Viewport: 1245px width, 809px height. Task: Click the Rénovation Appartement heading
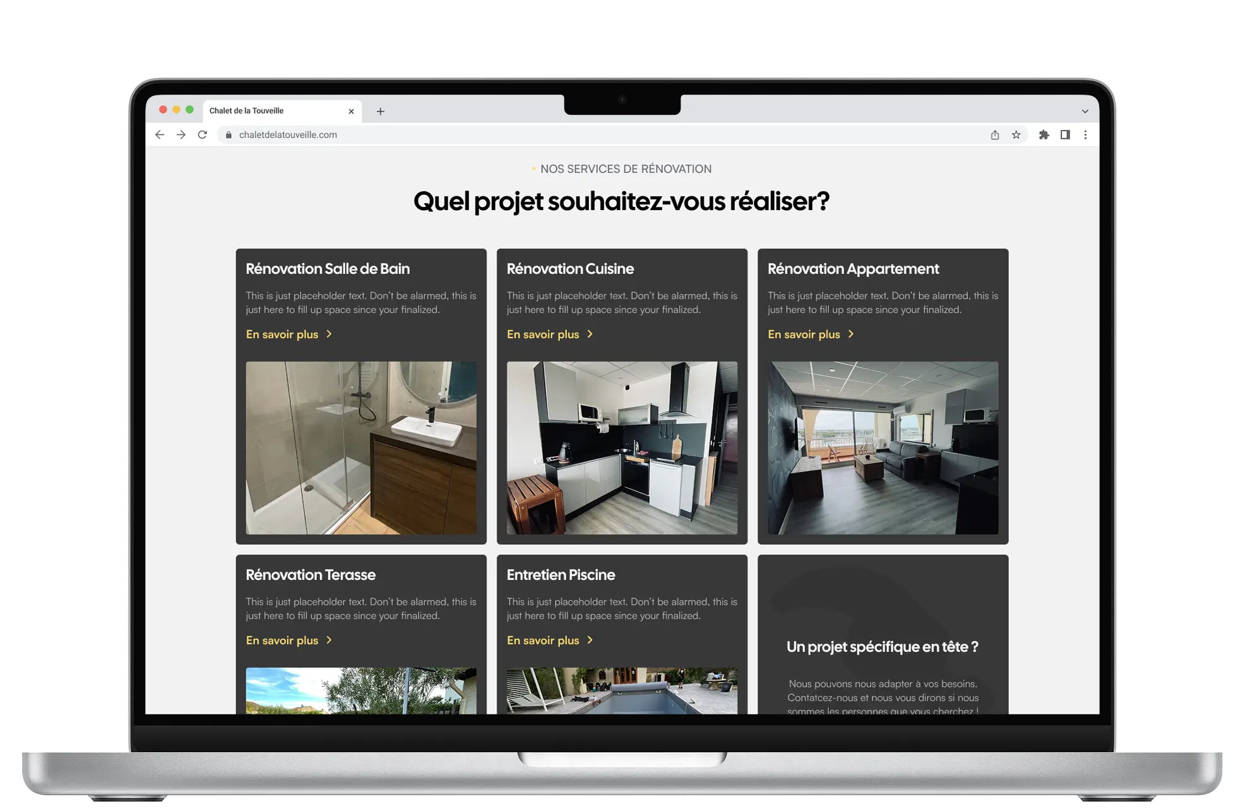(x=853, y=269)
